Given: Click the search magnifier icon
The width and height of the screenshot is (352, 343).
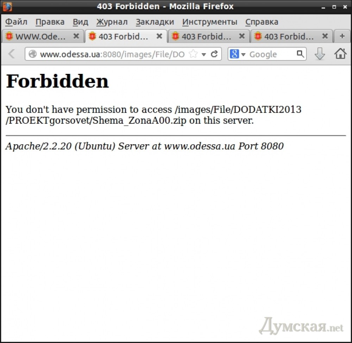Looking at the screenshot, I should [x=300, y=54].
